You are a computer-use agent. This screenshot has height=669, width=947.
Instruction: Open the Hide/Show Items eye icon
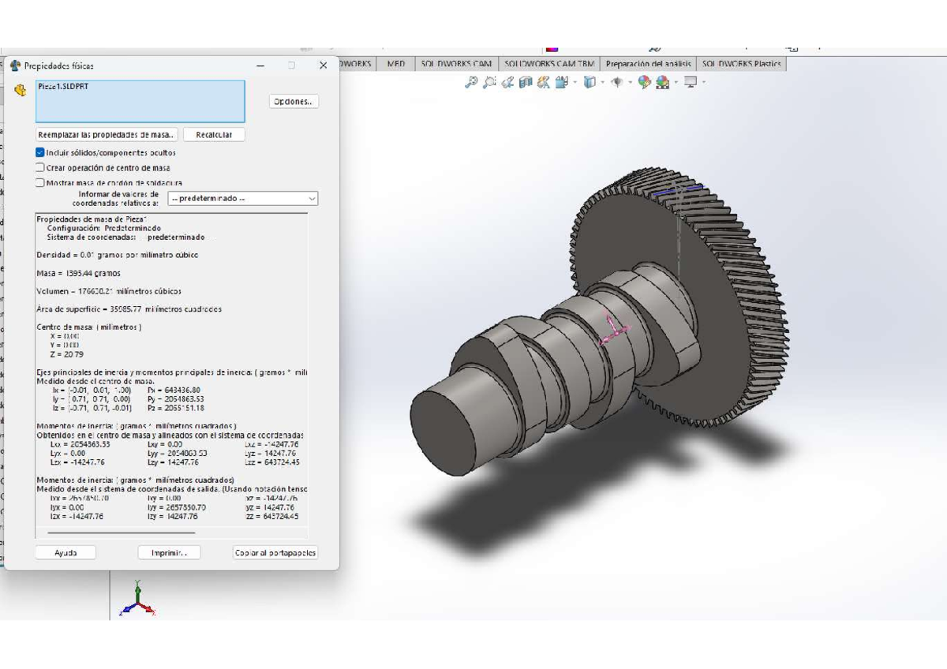click(x=618, y=81)
